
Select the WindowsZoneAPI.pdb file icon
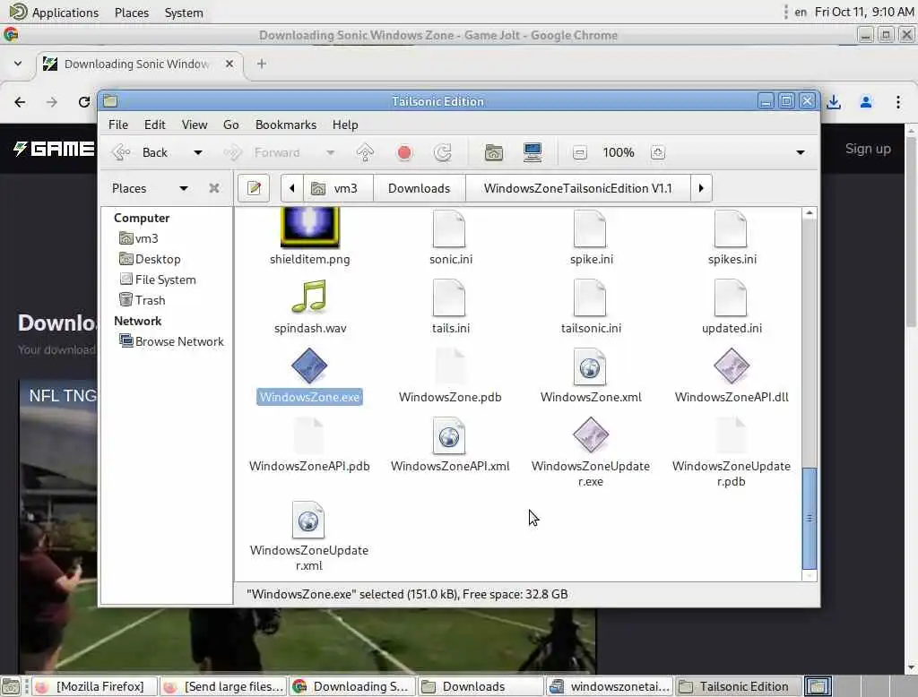(308, 435)
